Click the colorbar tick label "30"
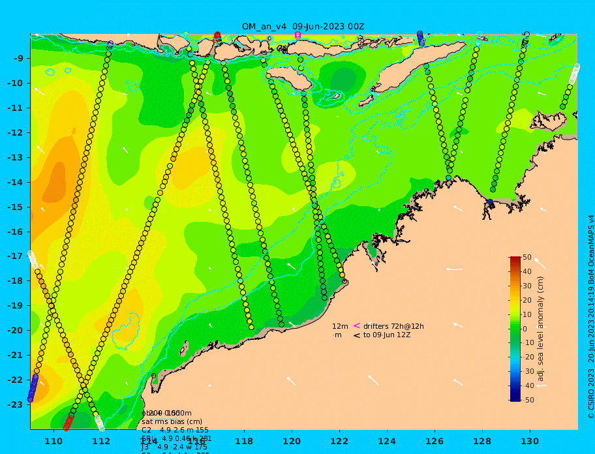 click(x=527, y=286)
